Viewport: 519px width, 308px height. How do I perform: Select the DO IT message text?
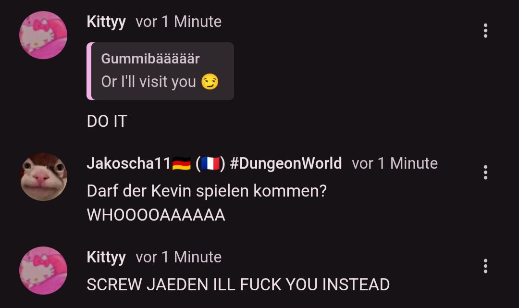point(107,121)
